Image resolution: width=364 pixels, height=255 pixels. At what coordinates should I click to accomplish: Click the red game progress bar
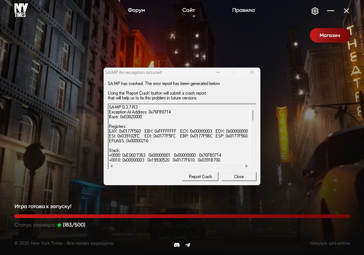pyautogui.click(x=182, y=216)
